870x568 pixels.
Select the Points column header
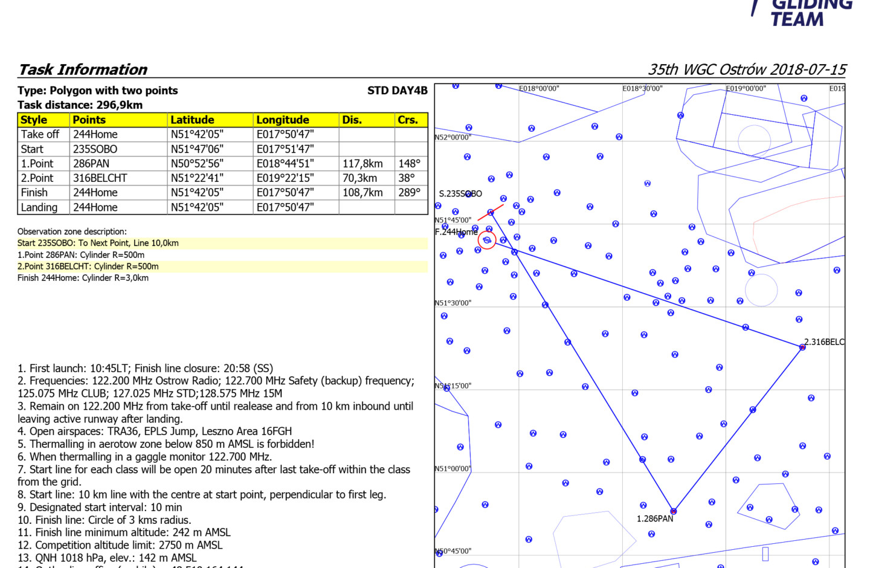click(89, 120)
